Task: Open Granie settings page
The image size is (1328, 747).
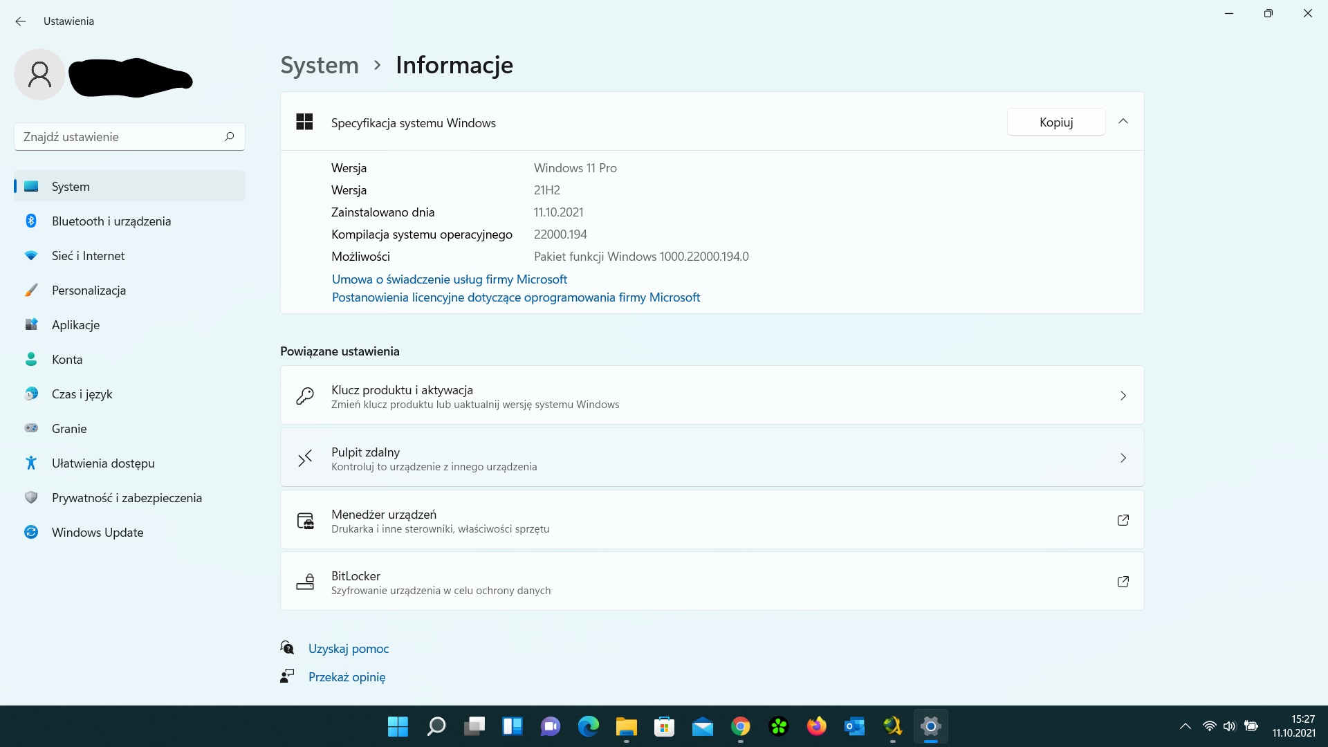Action: 129,428
